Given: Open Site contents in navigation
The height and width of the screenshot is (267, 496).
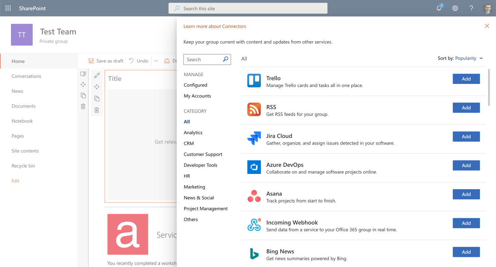Looking at the screenshot, I should click(25, 151).
